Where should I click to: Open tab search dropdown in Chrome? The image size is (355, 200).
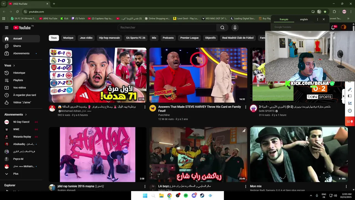coord(4,4)
